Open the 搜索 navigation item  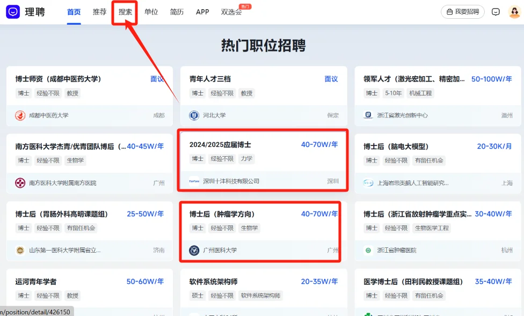(x=125, y=12)
